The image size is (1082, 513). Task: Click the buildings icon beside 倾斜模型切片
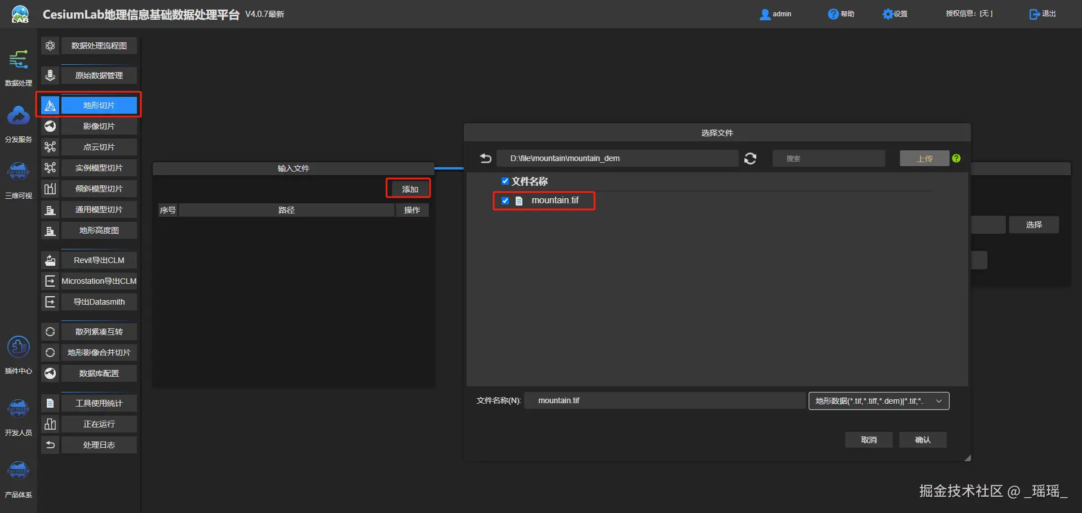[x=50, y=189]
